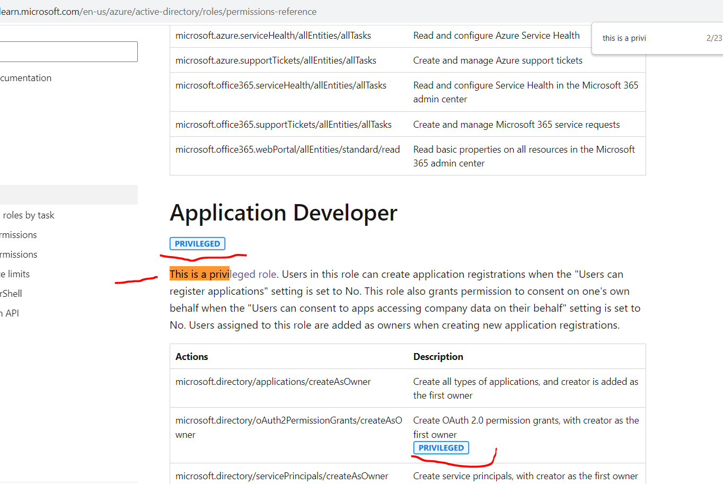723x484 pixels.
Task: Click the address bar showing learn.microsoft.com
Action: tap(159, 11)
